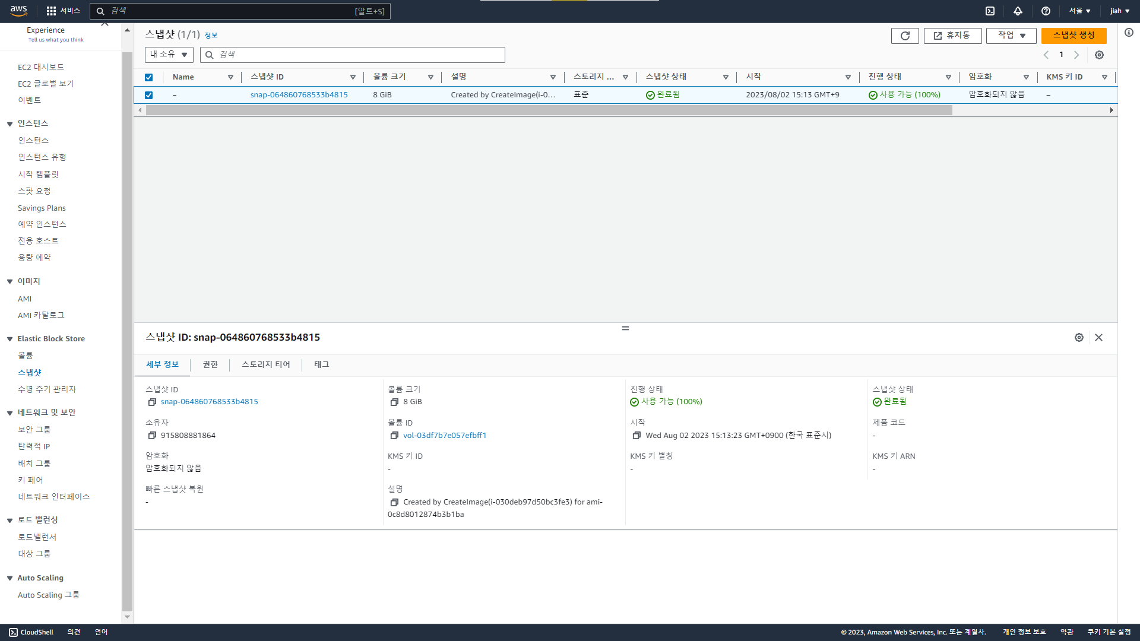The image size is (1140, 641).
Task: Launch CloudShell from the top bar icon
Action: pyautogui.click(x=990, y=11)
